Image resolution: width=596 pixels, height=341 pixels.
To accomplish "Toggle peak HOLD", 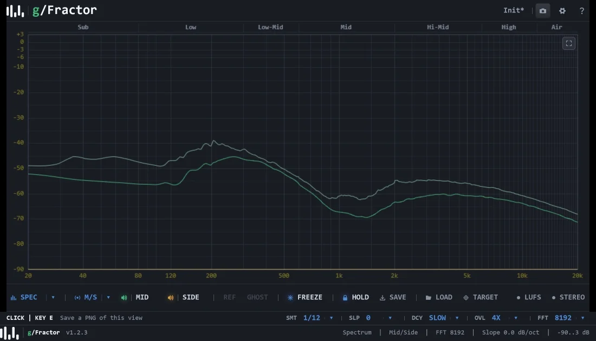I will (x=360, y=297).
